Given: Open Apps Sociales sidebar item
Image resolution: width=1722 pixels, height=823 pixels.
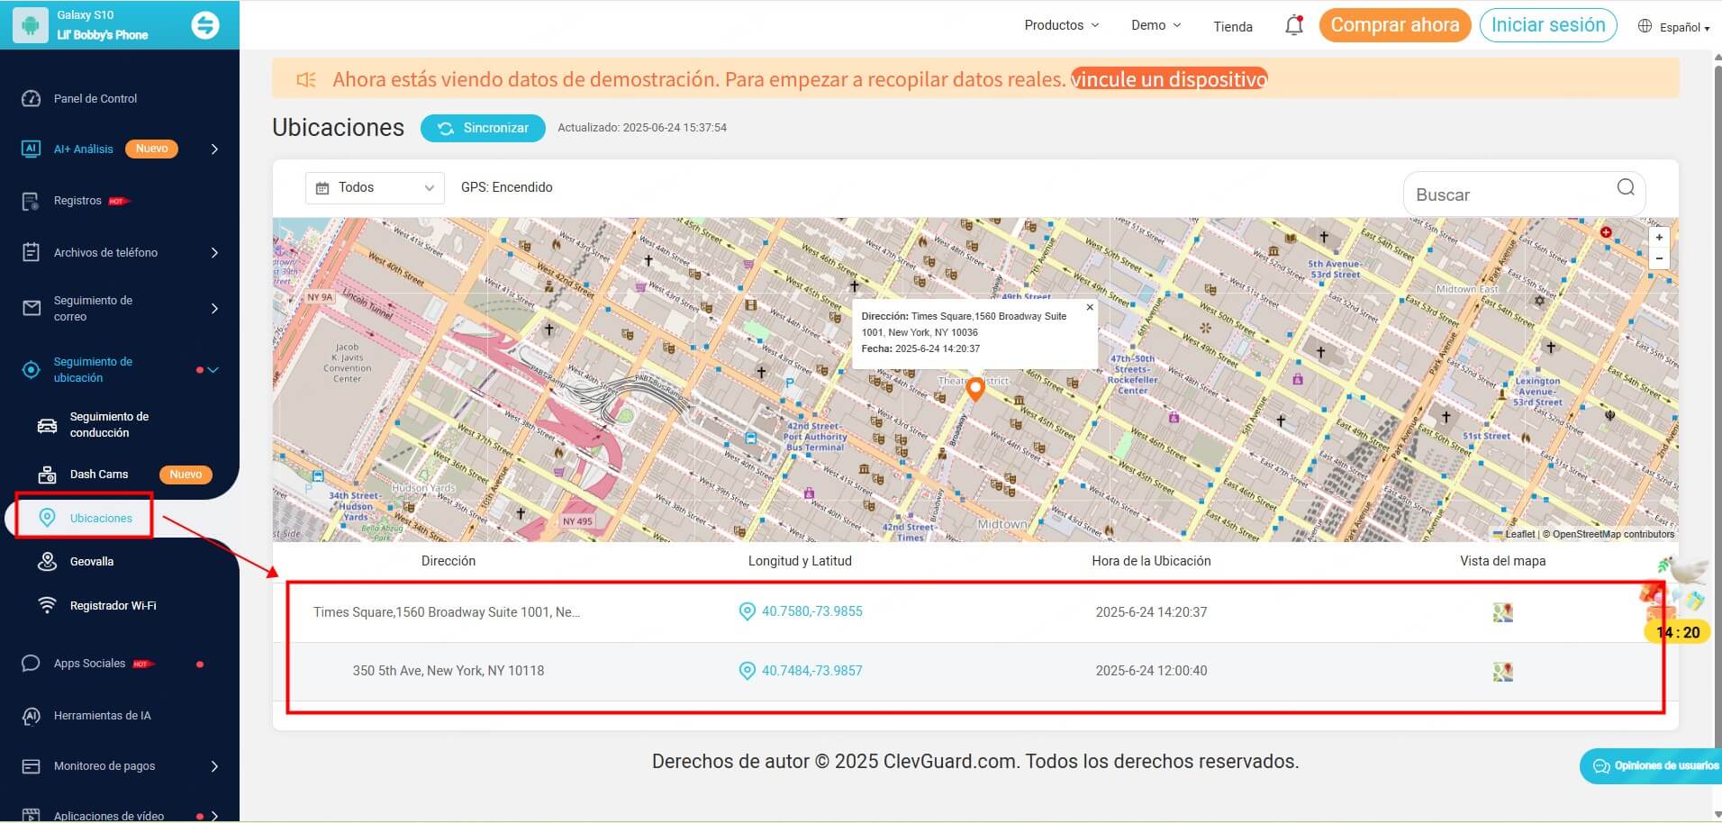Looking at the screenshot, I should 89,663.
